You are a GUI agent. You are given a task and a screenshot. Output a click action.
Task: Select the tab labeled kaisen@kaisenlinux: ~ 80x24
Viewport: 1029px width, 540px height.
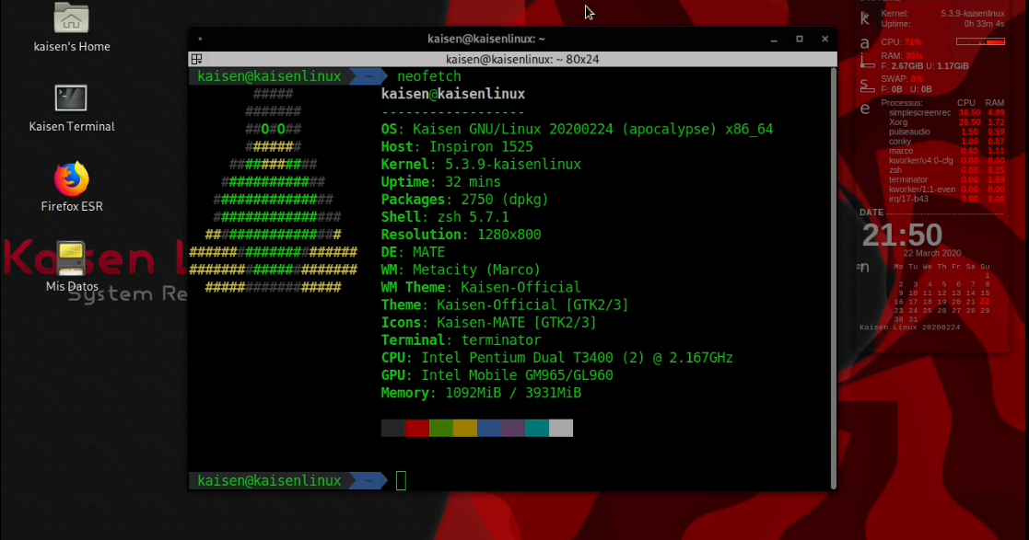[x=513, y=58]
